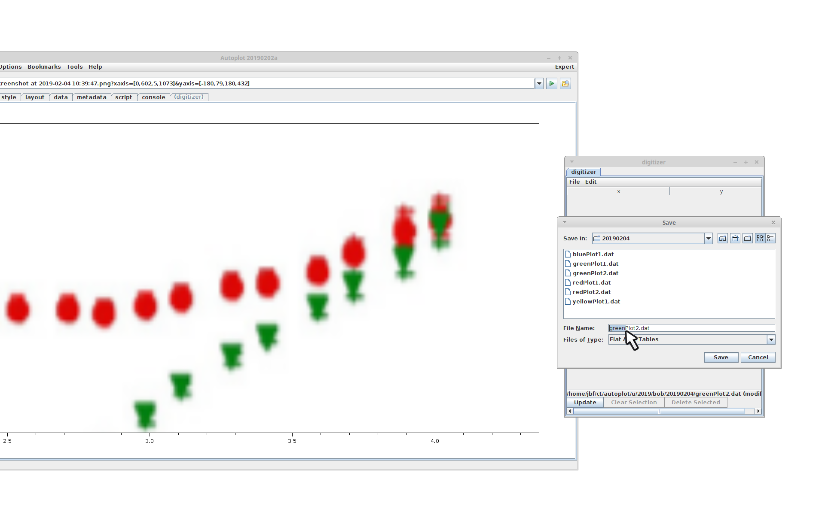825x515 pixels.
Task: Click the y column header
Action: tap(715, 191)
